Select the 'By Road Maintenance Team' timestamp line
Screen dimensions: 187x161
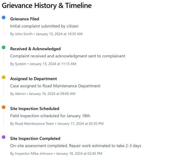tap(57, 124)
